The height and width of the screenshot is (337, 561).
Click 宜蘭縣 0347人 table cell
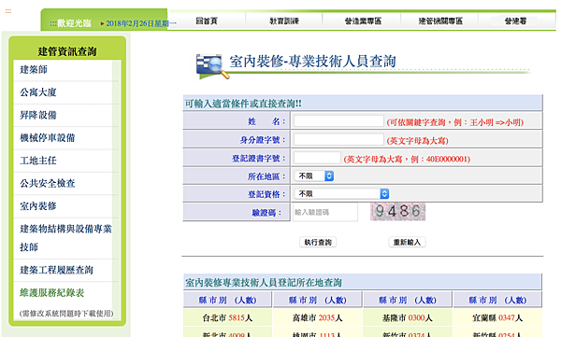497,317
